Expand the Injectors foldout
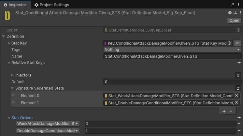243x136 pixels. click(12, 75)
